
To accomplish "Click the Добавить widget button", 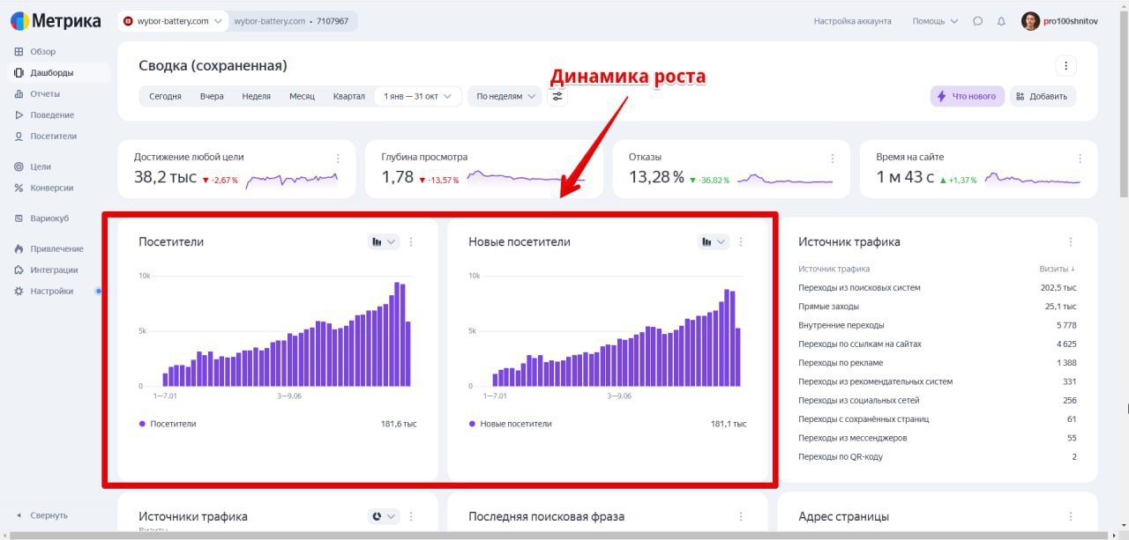I will (x=1043, y=96).
